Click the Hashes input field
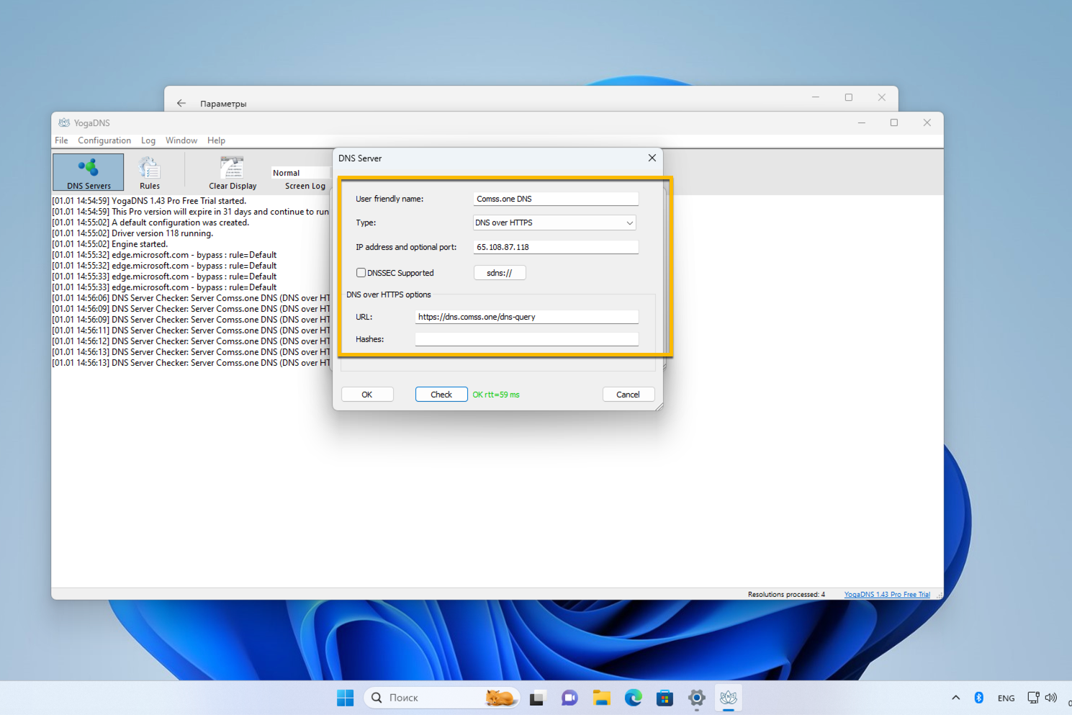 (x=526, y=339)
